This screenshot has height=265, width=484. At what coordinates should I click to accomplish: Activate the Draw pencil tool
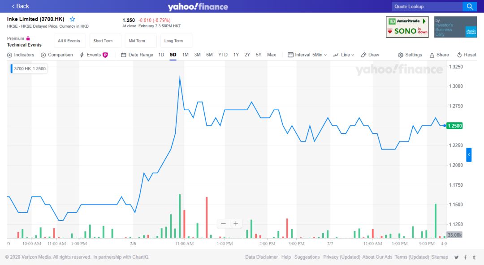370,55
